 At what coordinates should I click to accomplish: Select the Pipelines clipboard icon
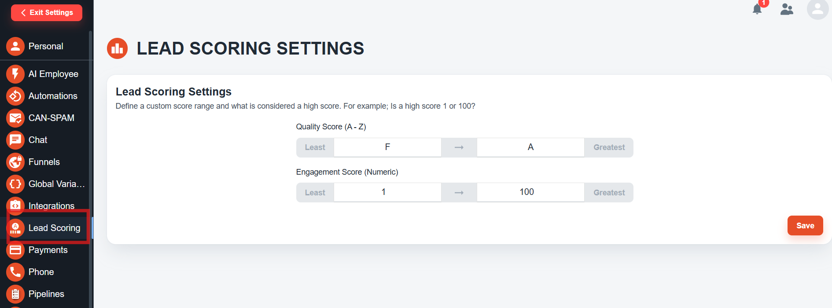coord(15,293)
